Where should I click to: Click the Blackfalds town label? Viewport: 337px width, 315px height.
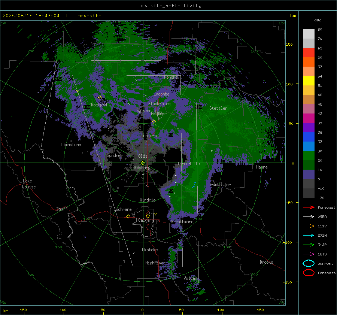tap(159, 104)
